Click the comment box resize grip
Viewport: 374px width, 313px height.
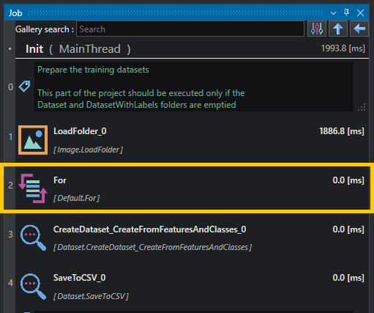[x=362, y=107]
